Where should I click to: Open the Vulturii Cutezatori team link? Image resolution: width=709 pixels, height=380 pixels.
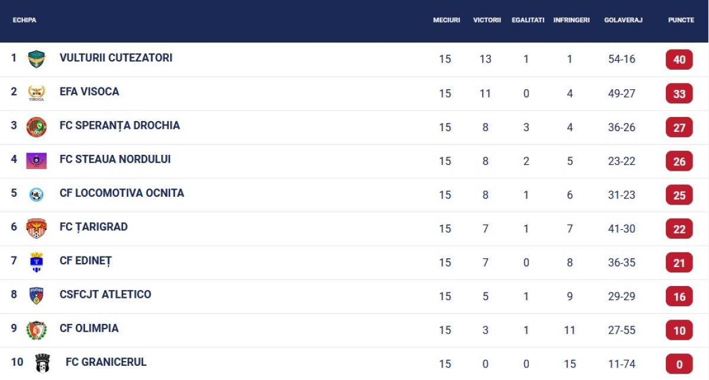(x=116, y=58)
